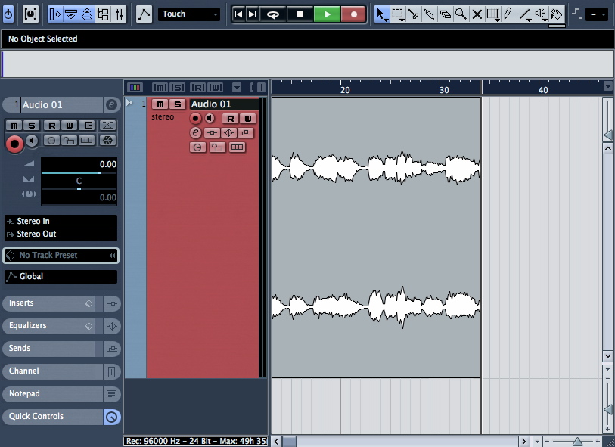This screenshot has height=447, width=615.
Task: Click the Freeze audio channel snowflake icon
Action: coord(107,141)
